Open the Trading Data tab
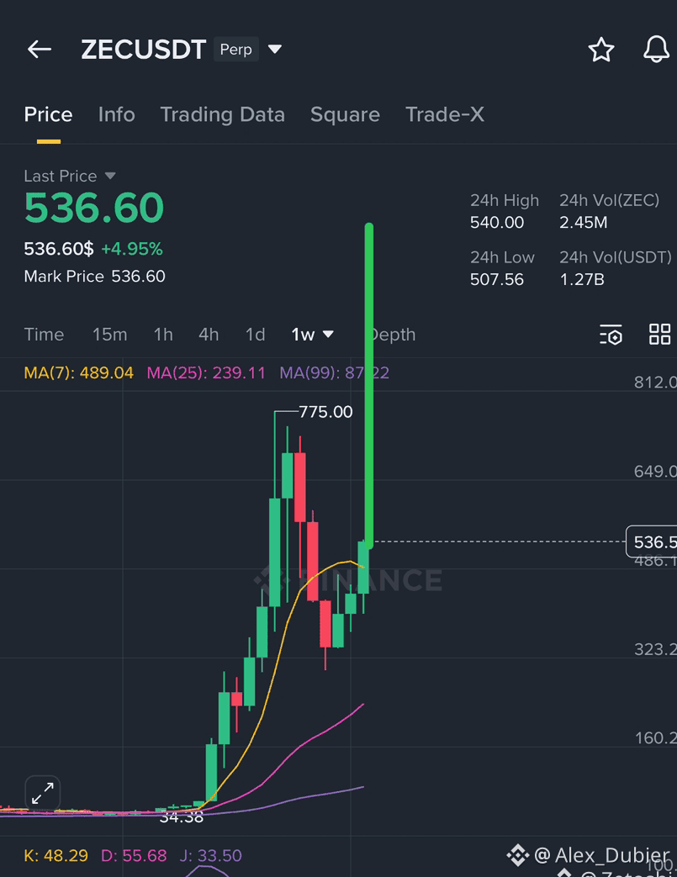 (x=223, y=114)
